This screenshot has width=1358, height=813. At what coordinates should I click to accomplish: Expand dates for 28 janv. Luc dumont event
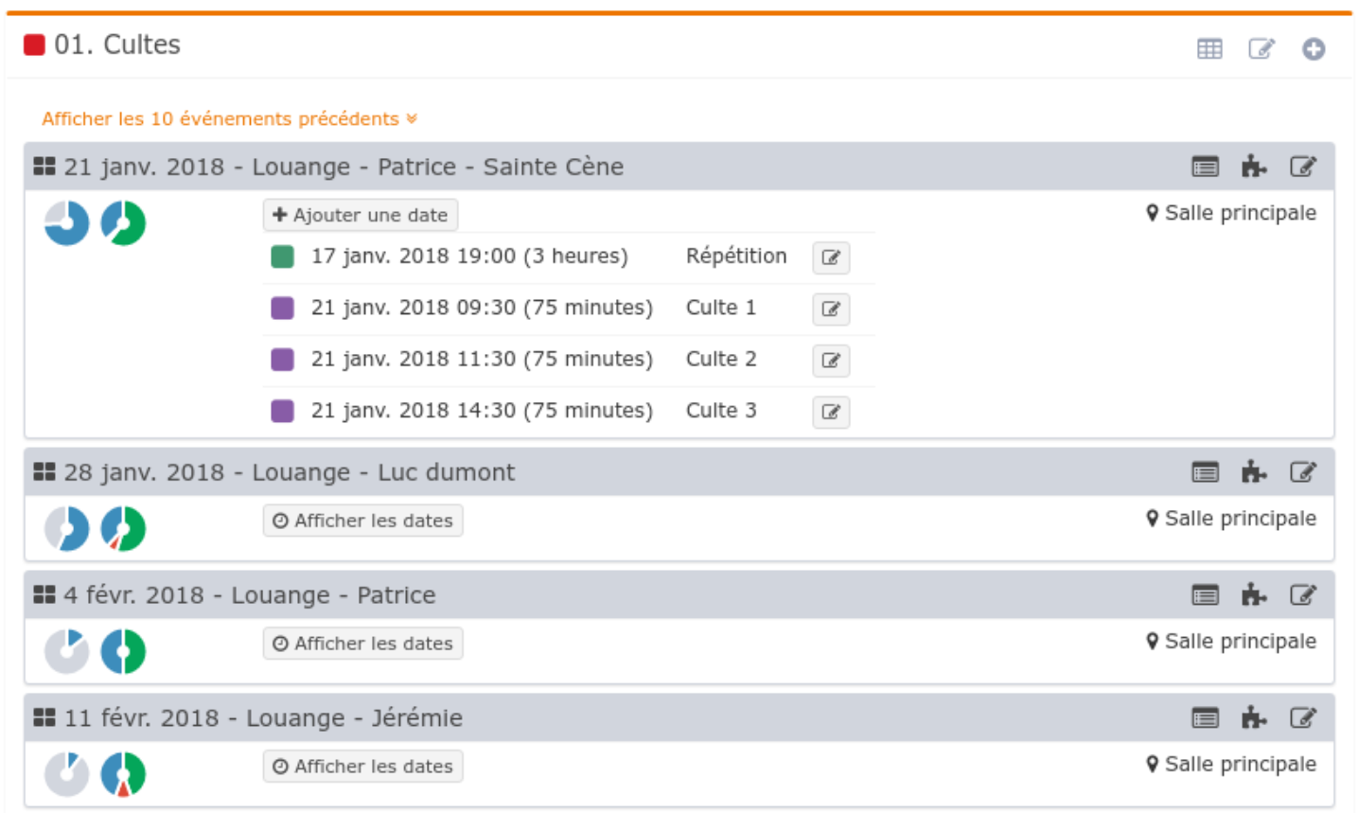click(363, 521)
